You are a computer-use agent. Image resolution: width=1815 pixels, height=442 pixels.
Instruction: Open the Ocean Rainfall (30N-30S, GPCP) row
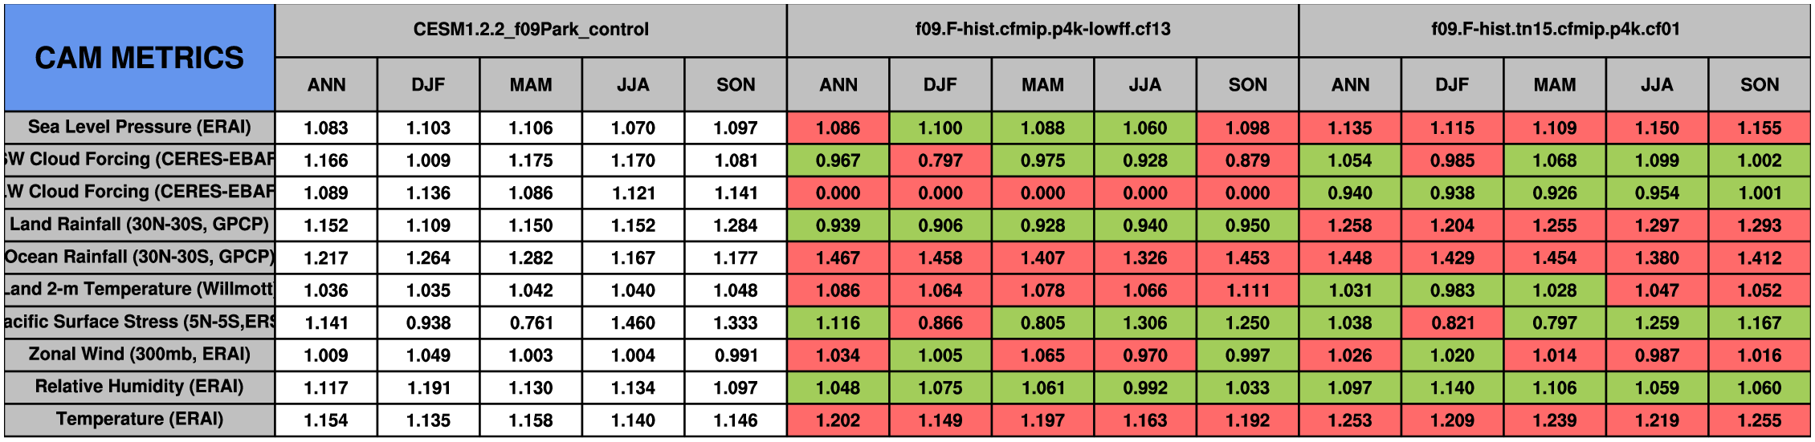(140, 257)
